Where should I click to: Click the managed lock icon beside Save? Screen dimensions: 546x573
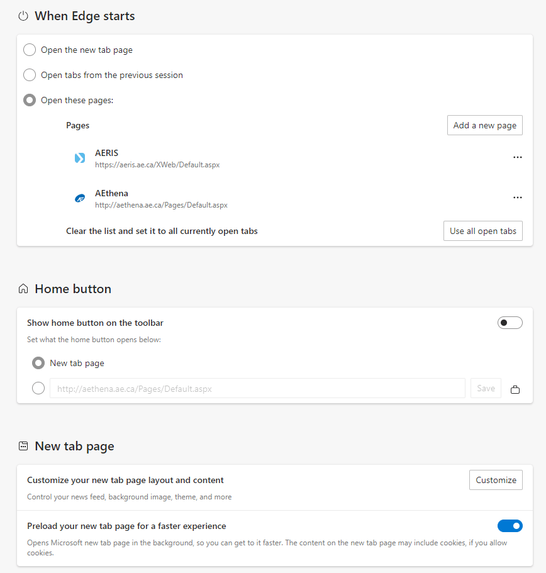click(x=515, y=389)
